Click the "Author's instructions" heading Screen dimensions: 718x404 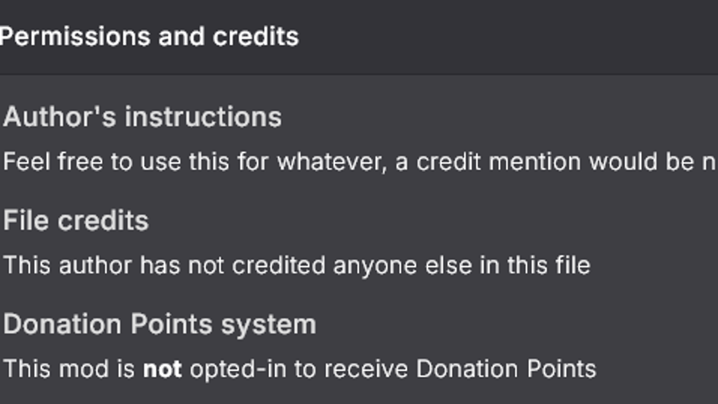point(142,117)
